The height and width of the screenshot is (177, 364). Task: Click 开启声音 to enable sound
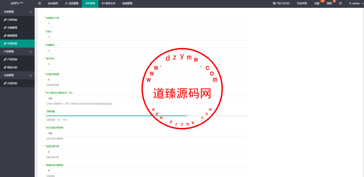pos(302,4)
